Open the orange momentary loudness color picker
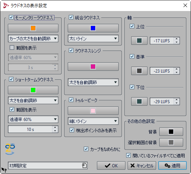Viewport: 191px width, 174px height. (x=33, y=28)
